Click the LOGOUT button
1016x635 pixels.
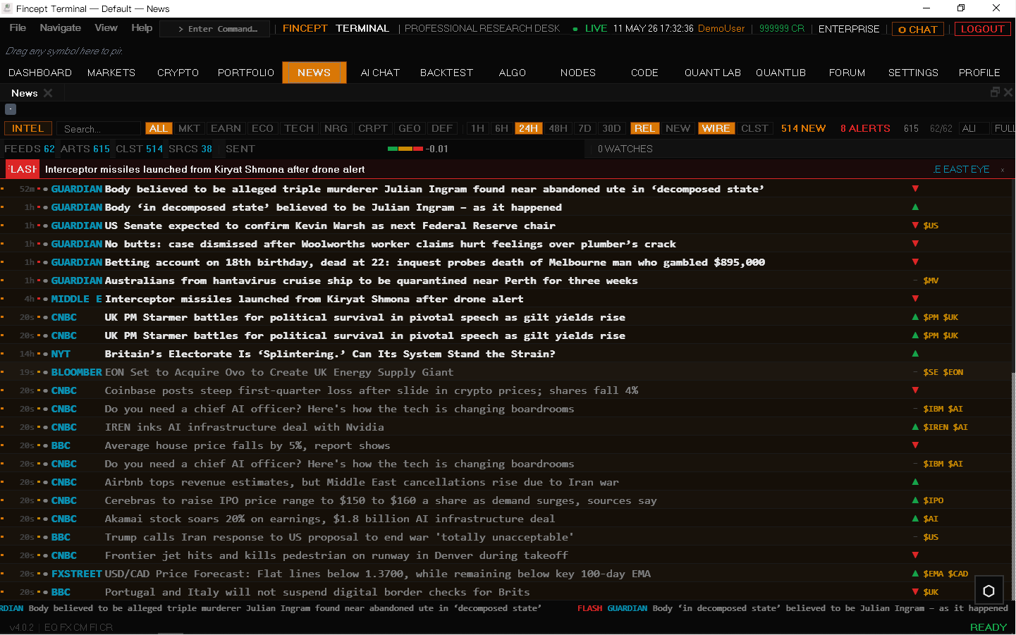(x=982, y=29)
